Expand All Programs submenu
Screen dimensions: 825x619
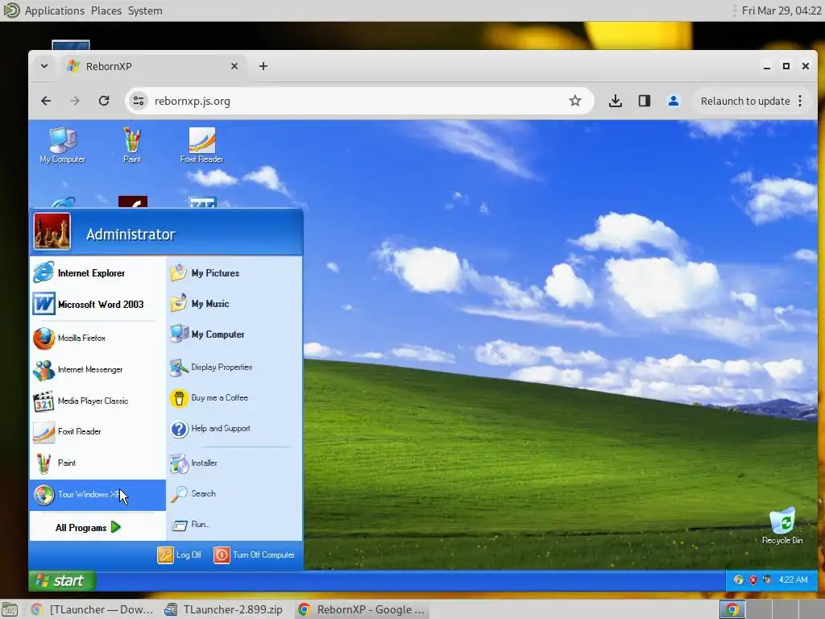pos(88,527)
